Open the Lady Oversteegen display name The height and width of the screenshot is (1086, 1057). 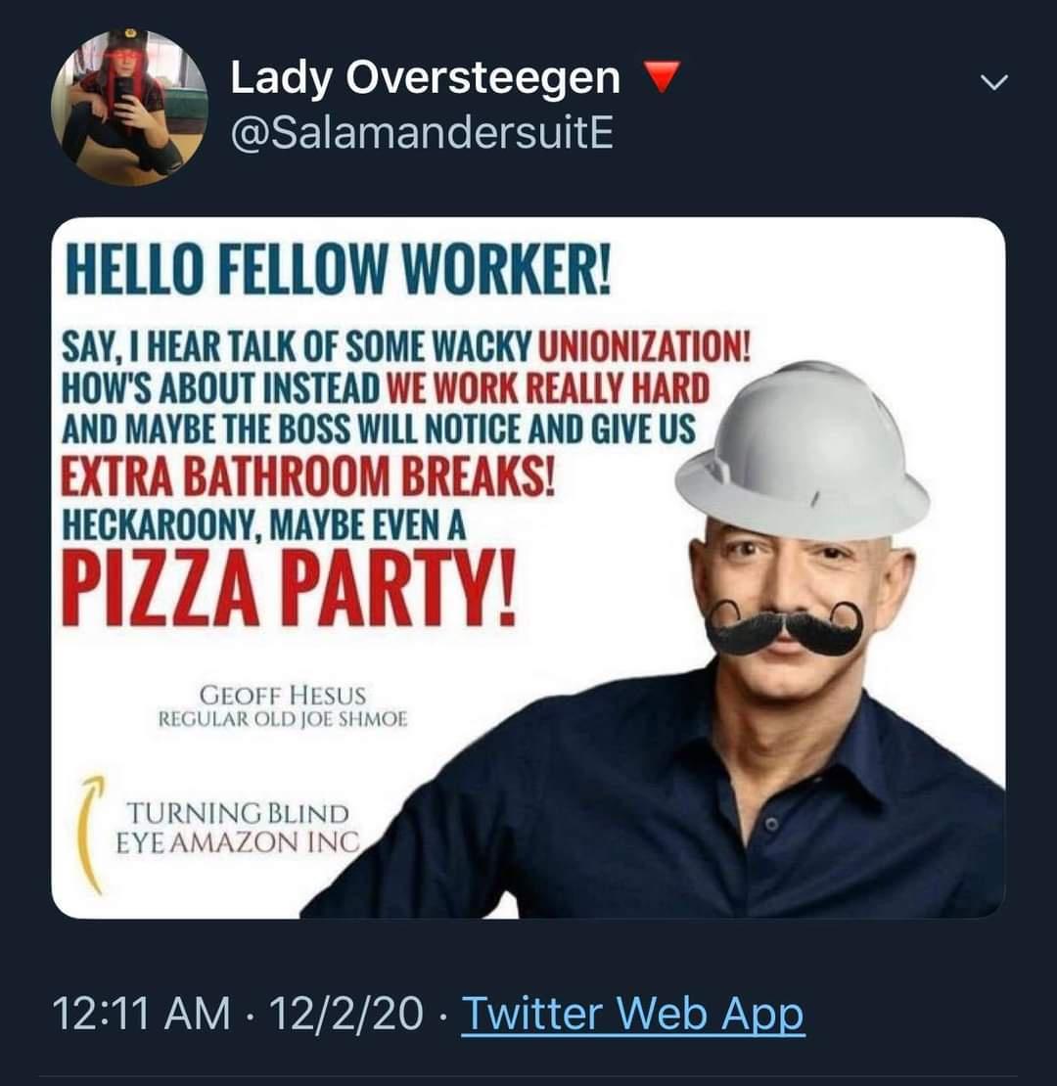(425, 78)
